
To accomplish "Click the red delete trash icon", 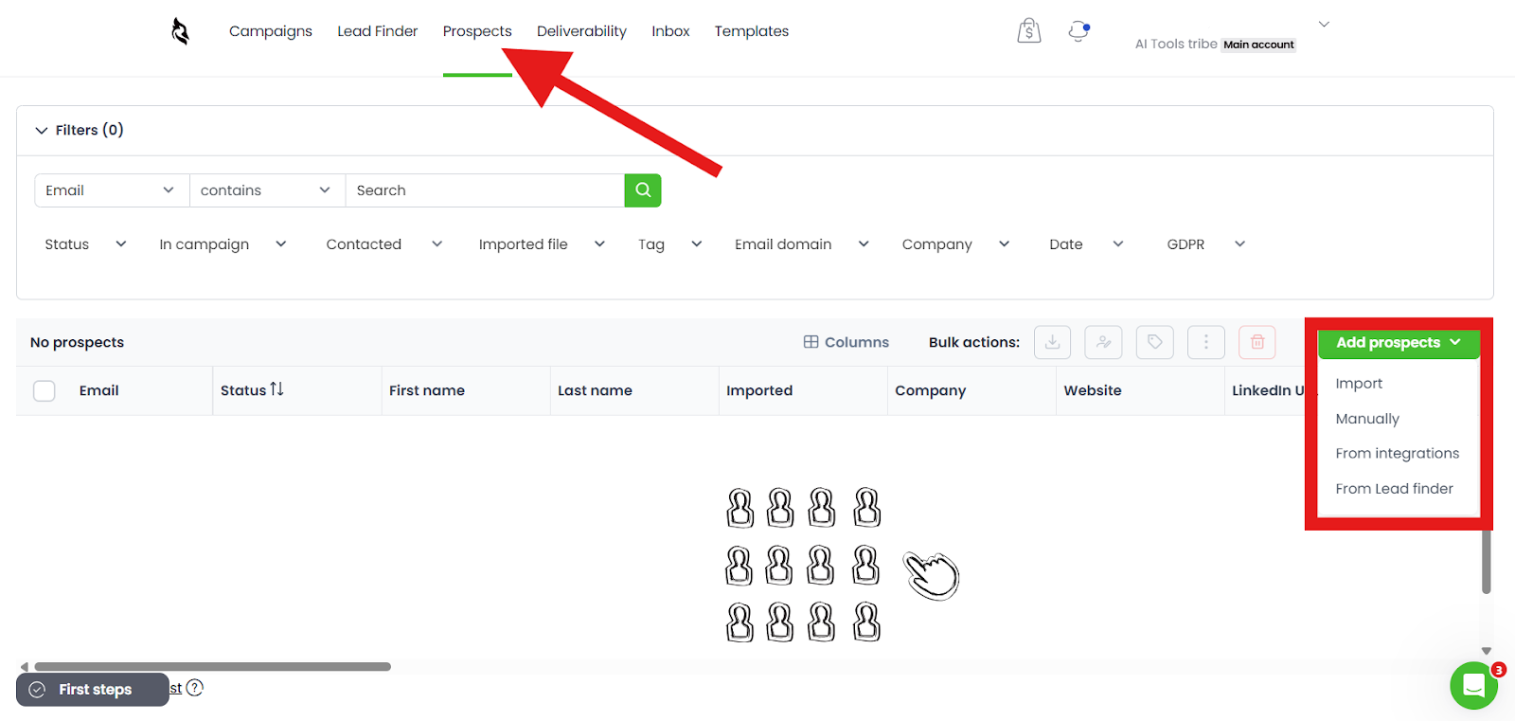I will click(1257, 342).
